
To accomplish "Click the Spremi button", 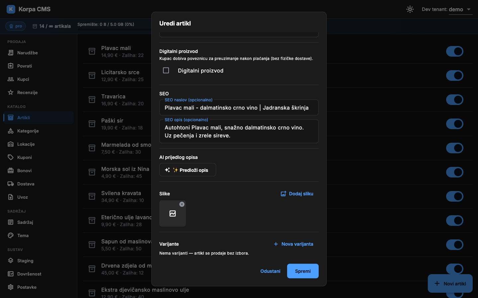I will click(x=303, y=271).
